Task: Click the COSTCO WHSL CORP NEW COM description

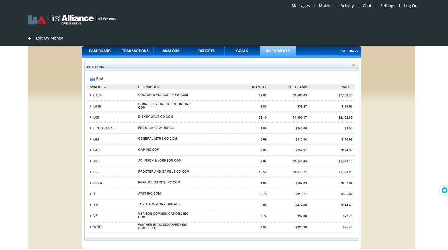Action: click(163, 95)
